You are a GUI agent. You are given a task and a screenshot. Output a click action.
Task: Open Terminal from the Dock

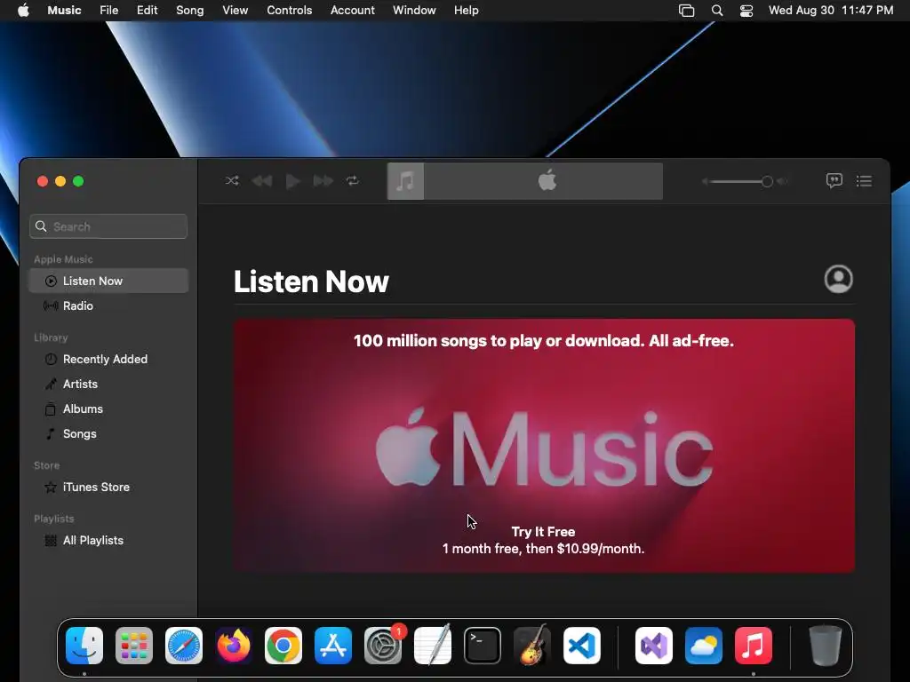click(483, 646)
